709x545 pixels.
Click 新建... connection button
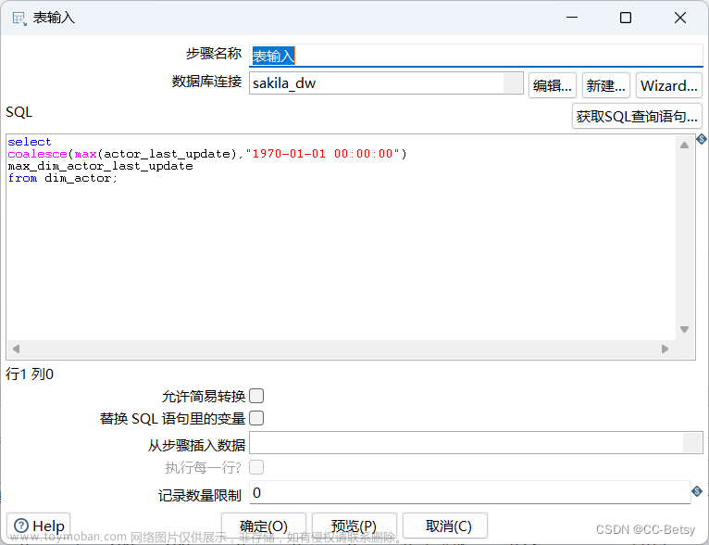tap(606, 85)
